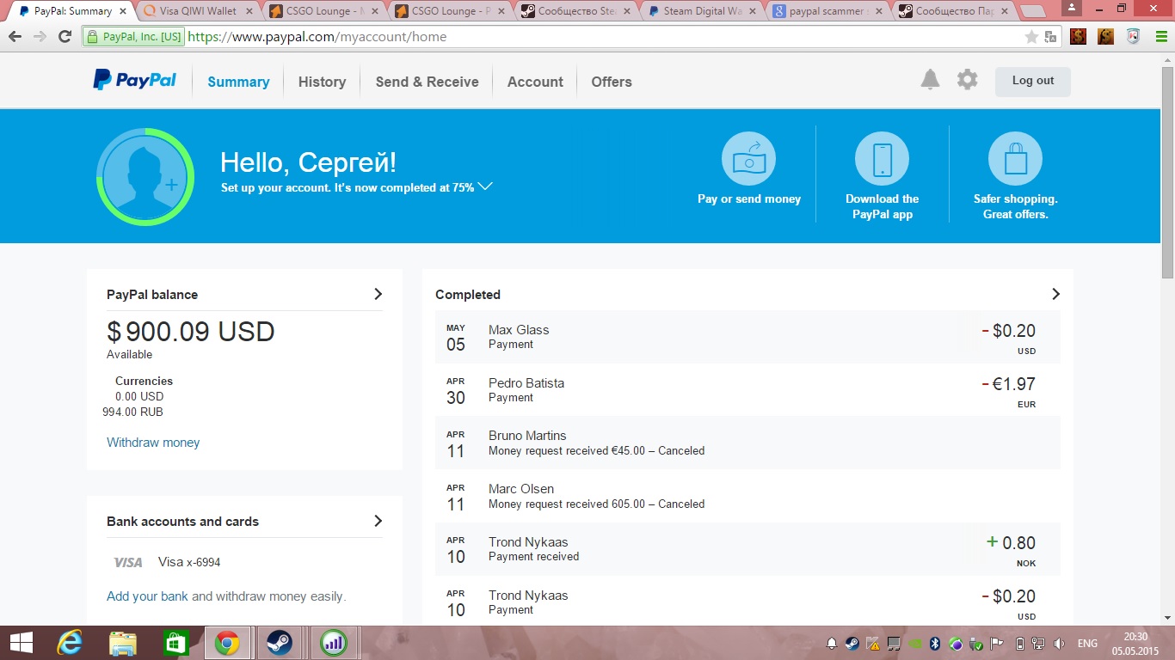The width and height of the screenshot is (1175, 660).
Task: Click the Steam icon in system tray
Action: coord(852,644)
